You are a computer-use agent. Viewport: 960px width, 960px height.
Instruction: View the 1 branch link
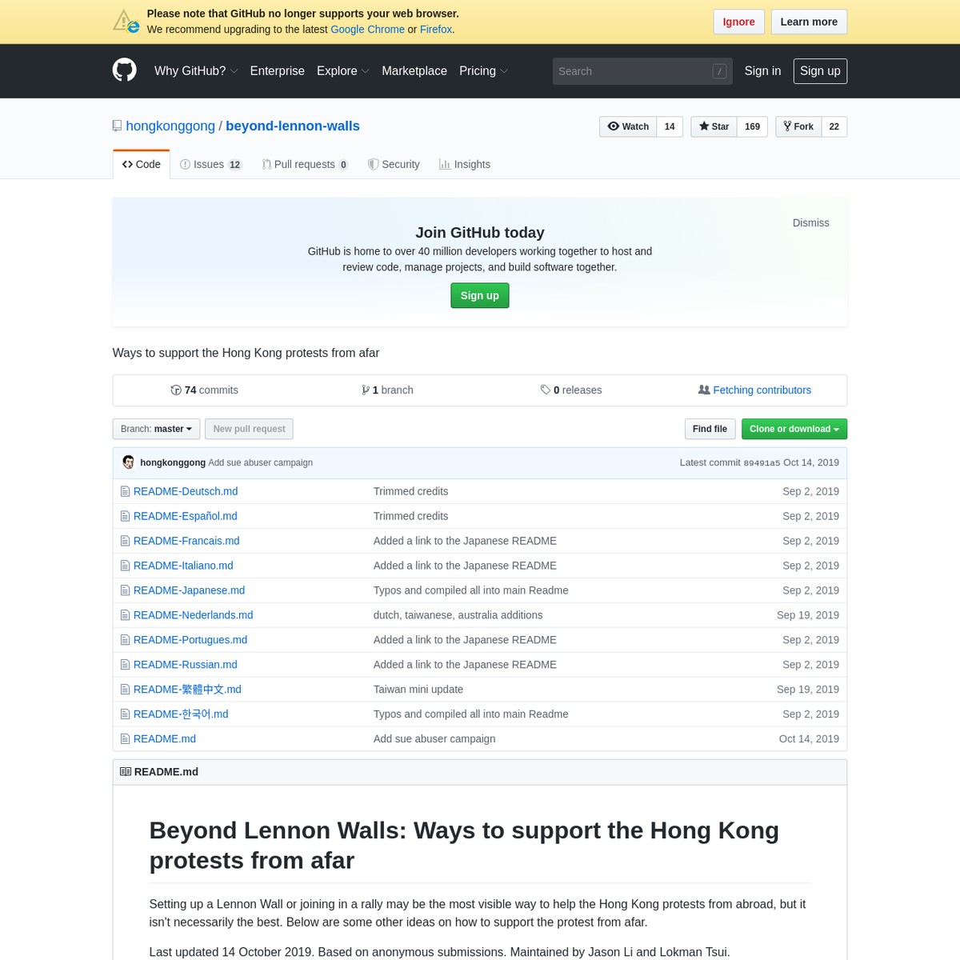click(387, 390)
